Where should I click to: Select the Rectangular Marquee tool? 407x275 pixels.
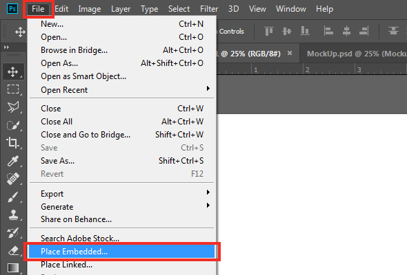[x=13, y=89]
